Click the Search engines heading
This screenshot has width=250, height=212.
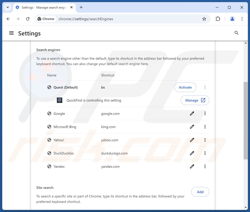point(48,50)
